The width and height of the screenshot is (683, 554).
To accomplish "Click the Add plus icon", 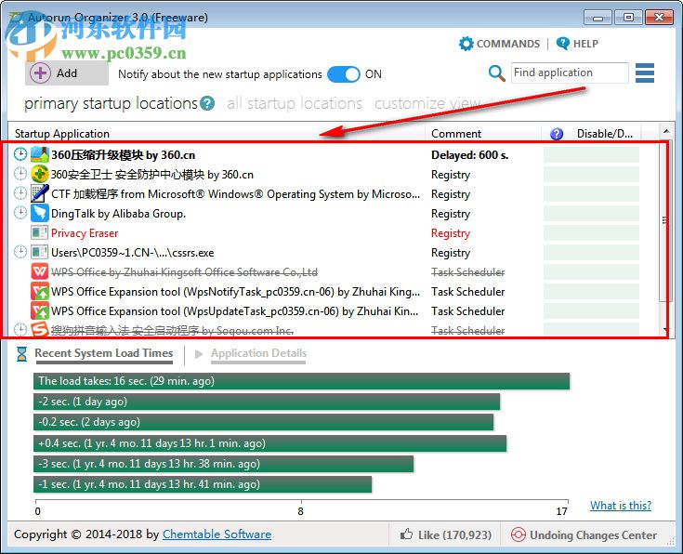I will [40, 73].
